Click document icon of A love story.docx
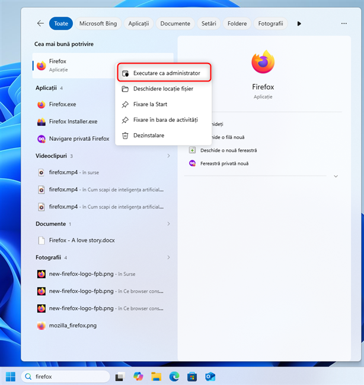The image size is (364, 385). click(41, 241)
